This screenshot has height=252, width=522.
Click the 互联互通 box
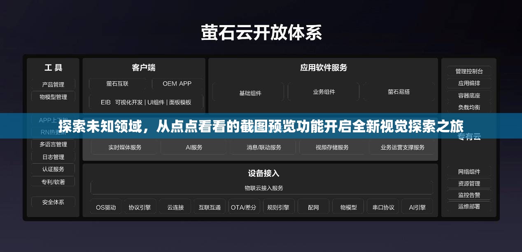[210, 207]
